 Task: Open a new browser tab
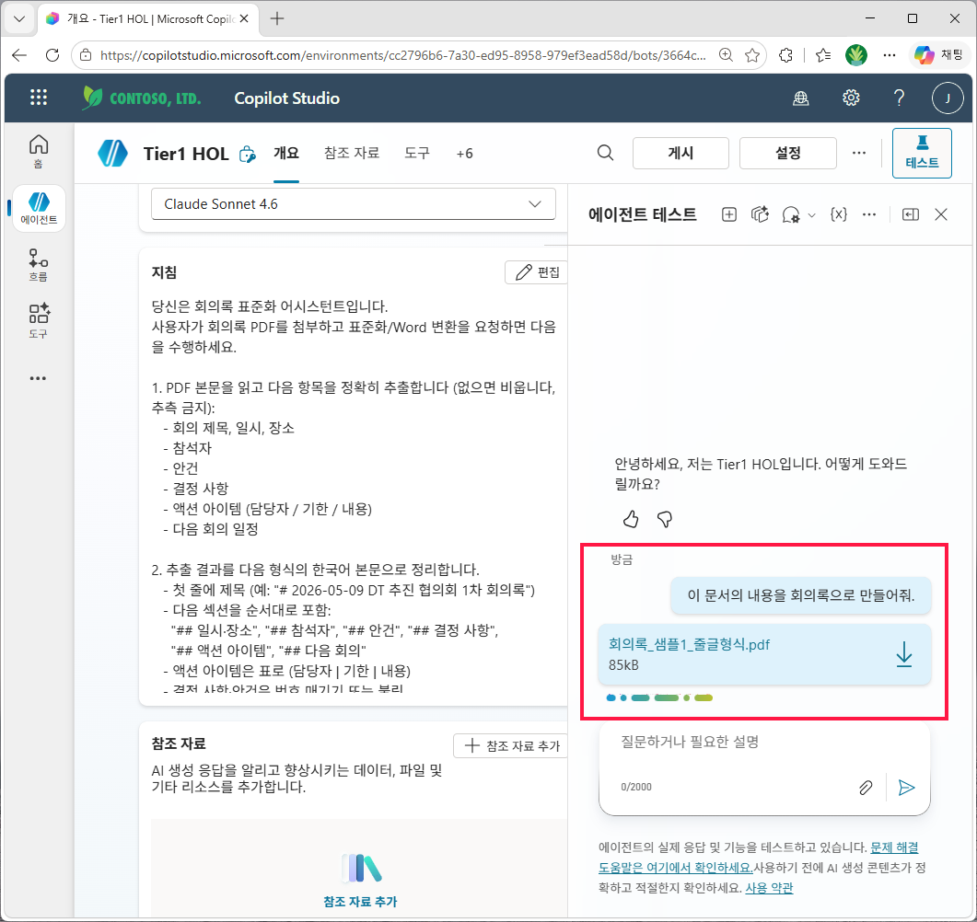click(277, 18)
